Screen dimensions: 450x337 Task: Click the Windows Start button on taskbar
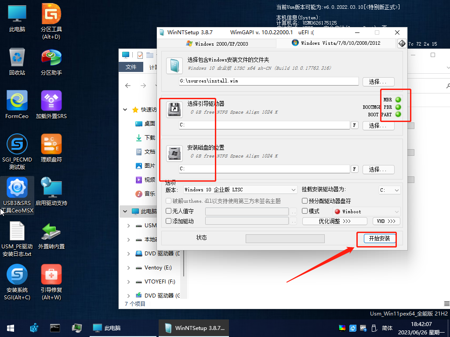[11, 328]
